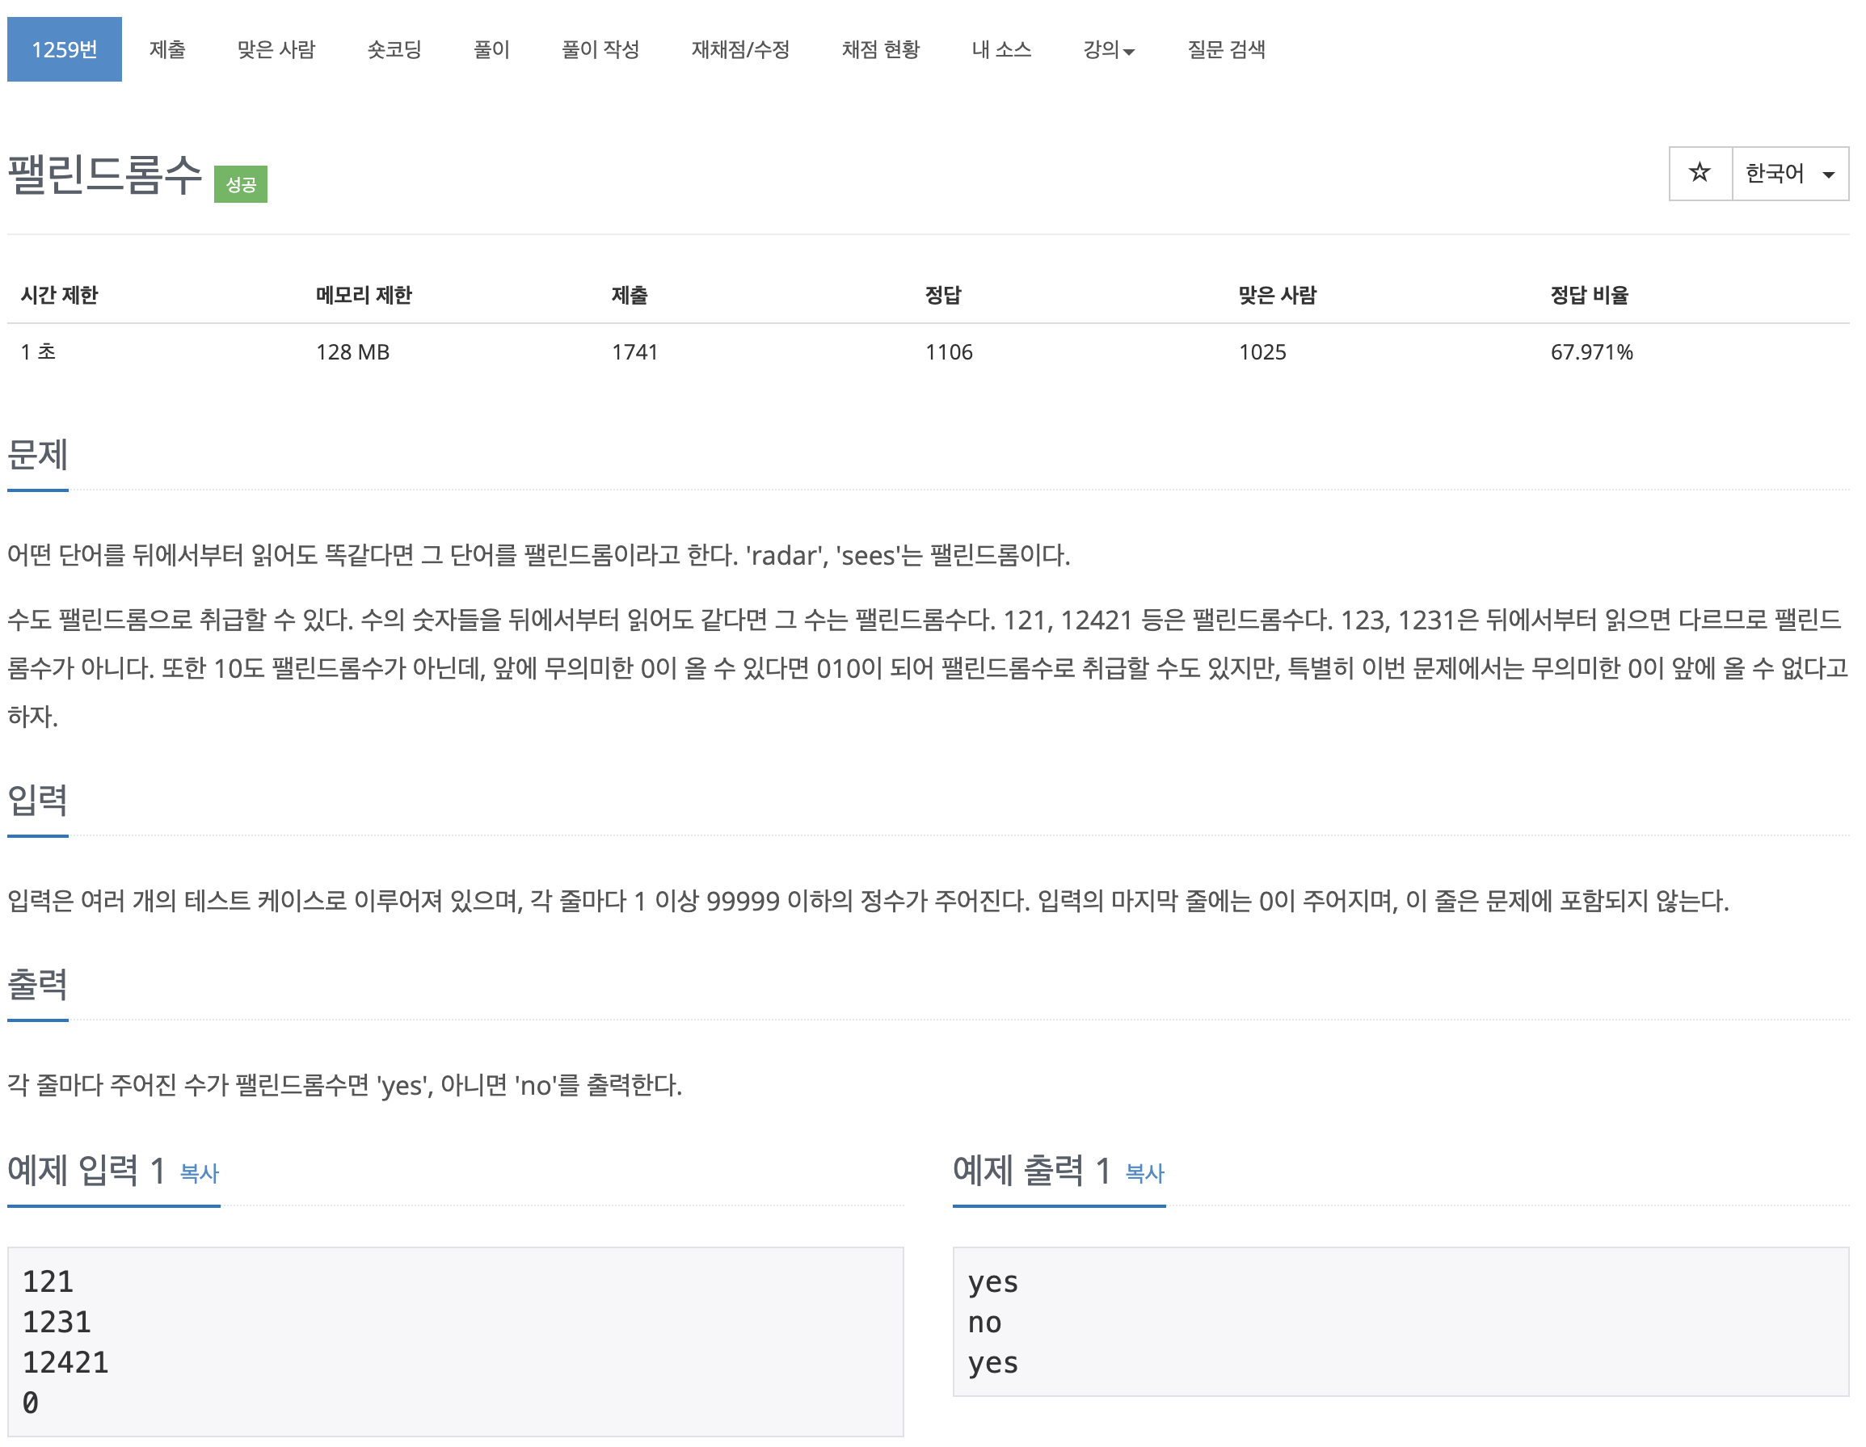
Task: Copy example input with 복사 link
Action: click(x=199, y=1173)
